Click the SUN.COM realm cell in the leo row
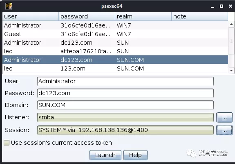235x164 pixels. pyautogui.click(x=143, y=68)
